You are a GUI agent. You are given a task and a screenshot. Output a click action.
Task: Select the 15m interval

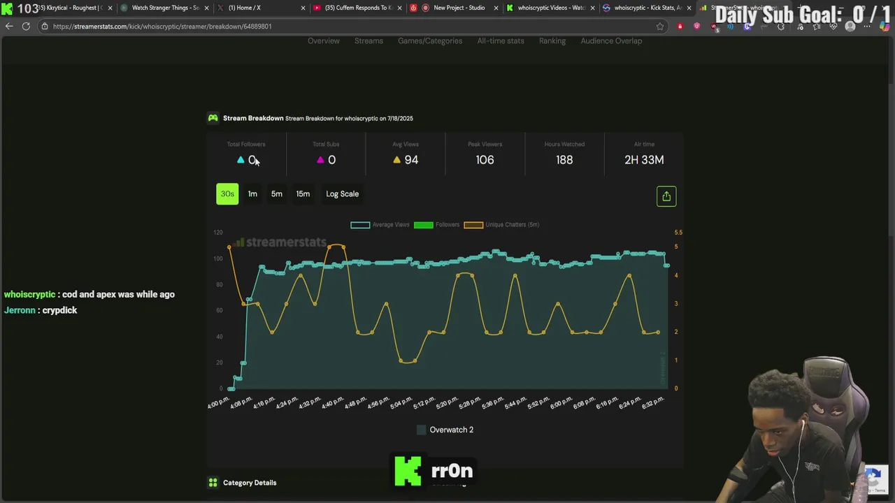click(x=303, y=194)
